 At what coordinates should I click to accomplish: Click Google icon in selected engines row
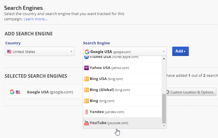point(12,92)
